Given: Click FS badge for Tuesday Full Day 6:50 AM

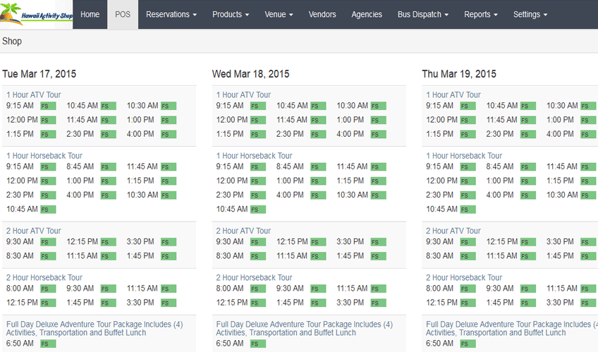Looking at the screenshot, I should coord(48,344).
